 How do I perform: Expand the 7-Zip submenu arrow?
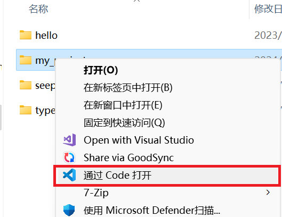(x=268, y=193)
